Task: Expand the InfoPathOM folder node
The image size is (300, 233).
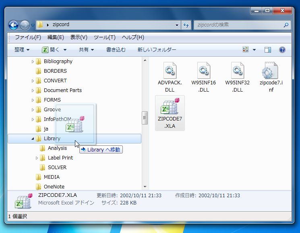Action: pos(33,119)
